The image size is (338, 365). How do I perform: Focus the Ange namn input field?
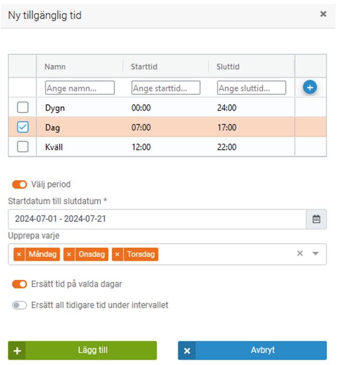click(x=80, y=88)
